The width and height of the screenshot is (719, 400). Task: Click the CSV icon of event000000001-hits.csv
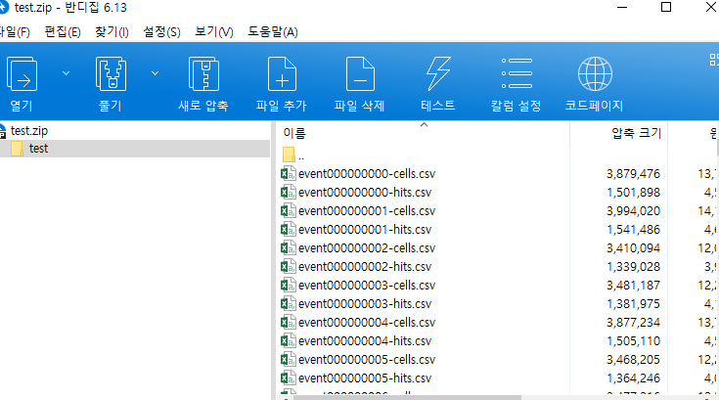coord(288,229)
